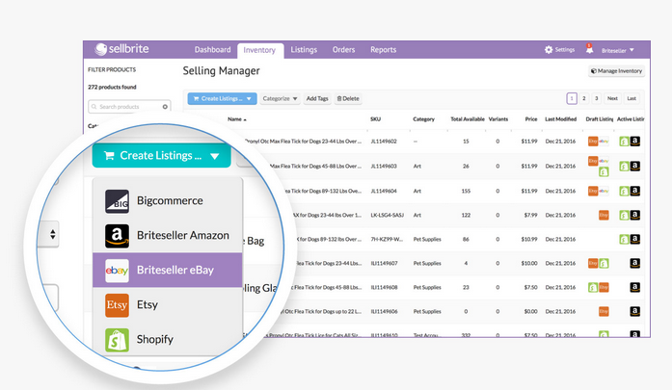This screenshot has height=390, width=672.
Task: Click the Total Available value 155
Action: (466, 191)
